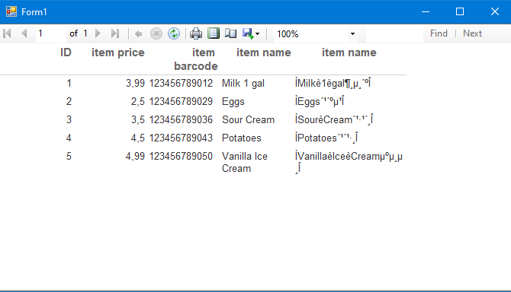Click the encoded ÌPotatoes barcode text
This screenshot has width=511, height=292.
pyautogui.click(x=326, y=138)
